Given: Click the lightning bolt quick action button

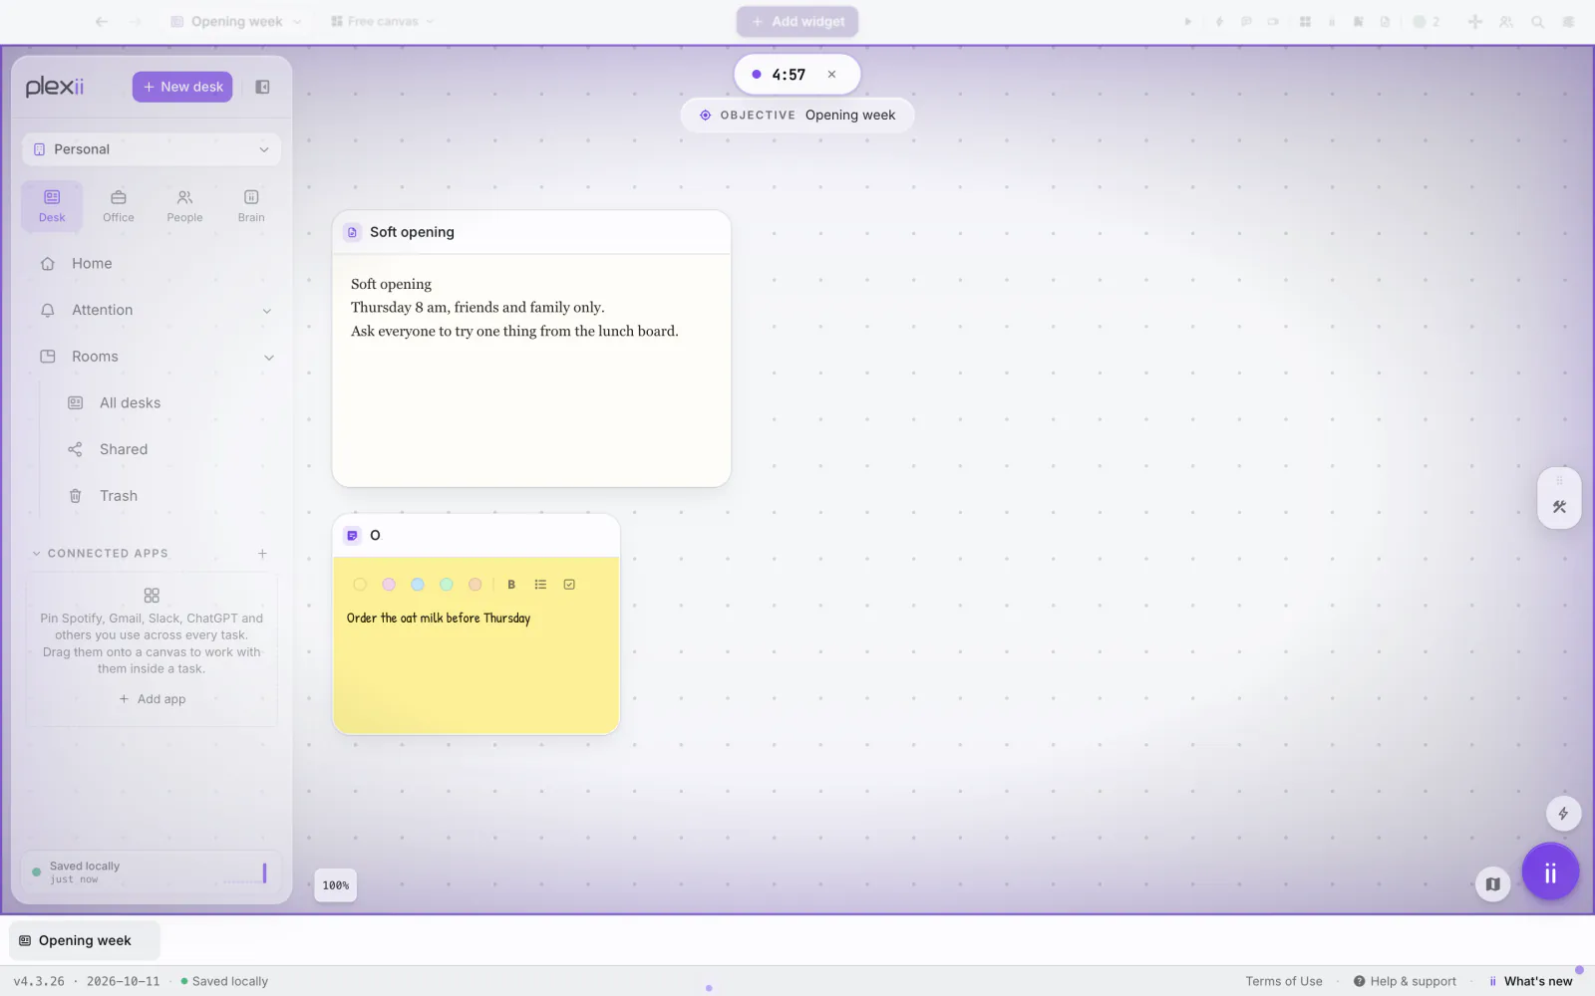Looking at the screenshot, I should tap(1563, 814).
